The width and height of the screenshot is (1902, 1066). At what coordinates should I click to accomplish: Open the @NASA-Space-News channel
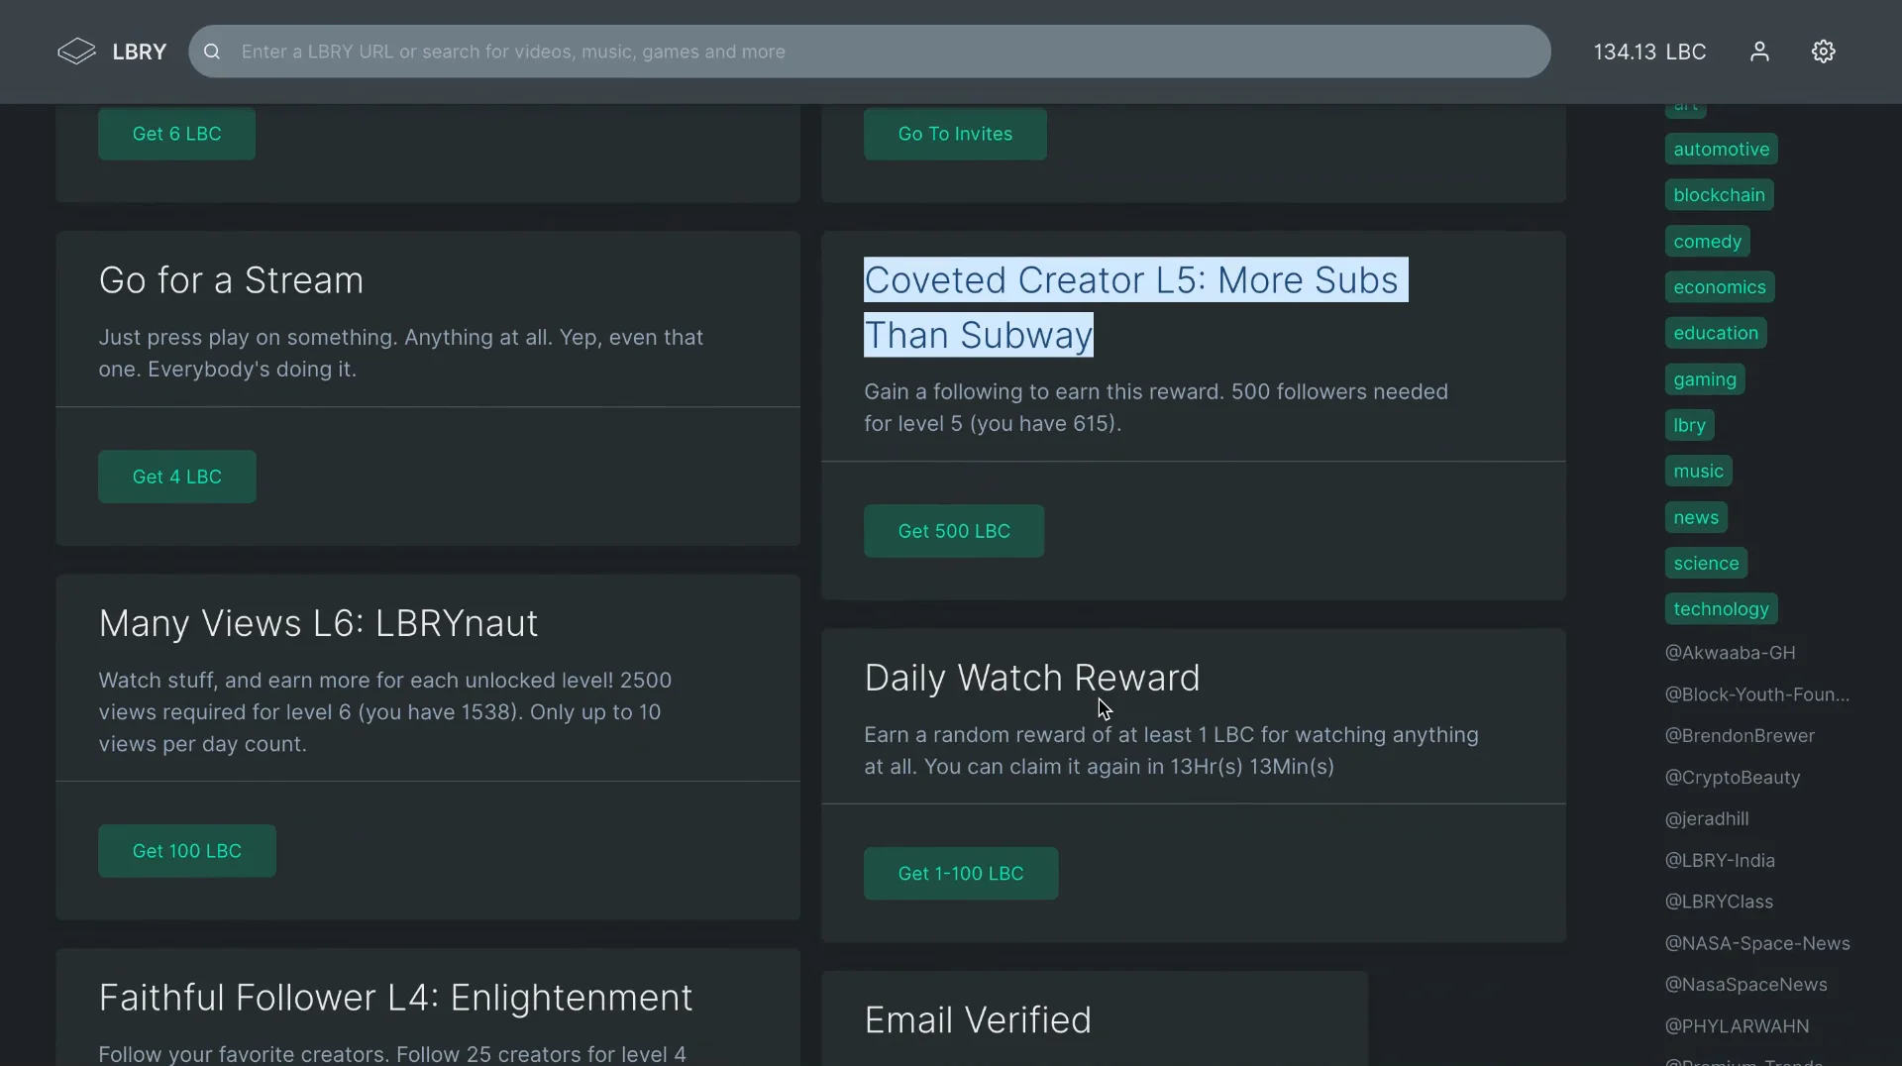coord(1757,944)
